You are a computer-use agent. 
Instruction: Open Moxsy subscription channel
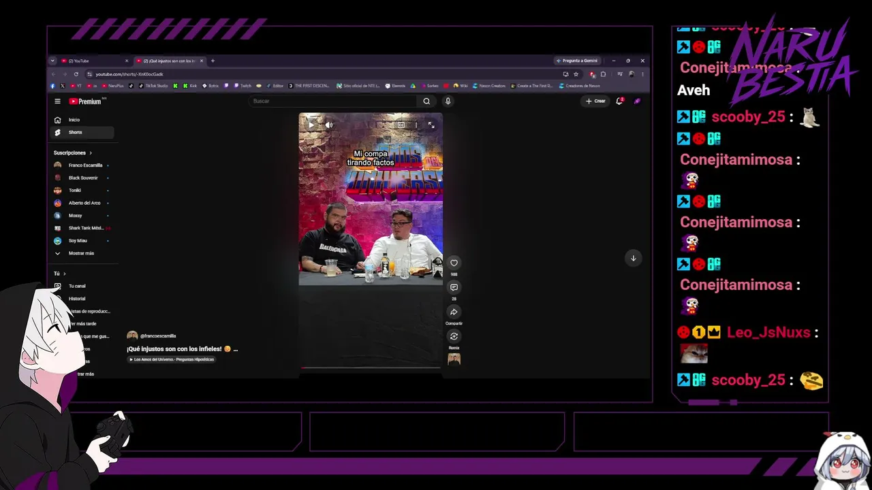[x=82, y=216]
